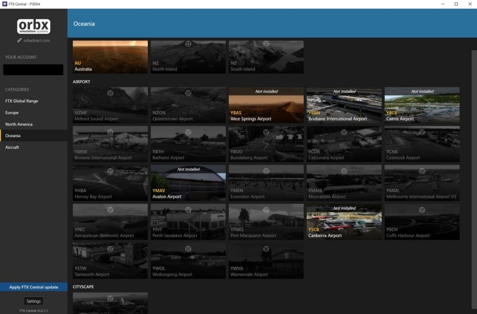Image resolution: width=477 pixels, height=314 pixels.
Task: Click the cart icon on Broome International Airport
Action: pos(110,132)
